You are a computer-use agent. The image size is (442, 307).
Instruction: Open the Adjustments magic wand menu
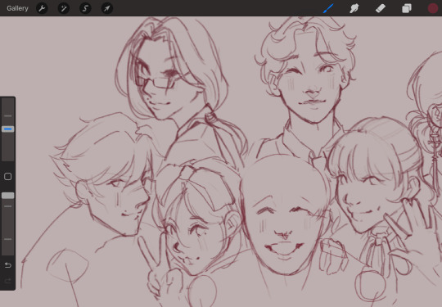tap(64, 8)
